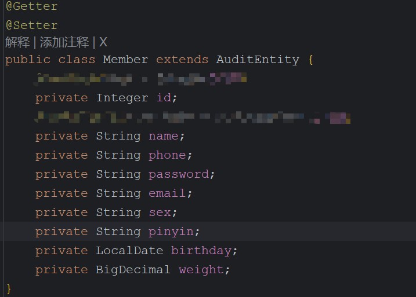This screenshot has width=416, height=297.
Task: Click the 解释 code lens link
Action: tap(17, 42)
